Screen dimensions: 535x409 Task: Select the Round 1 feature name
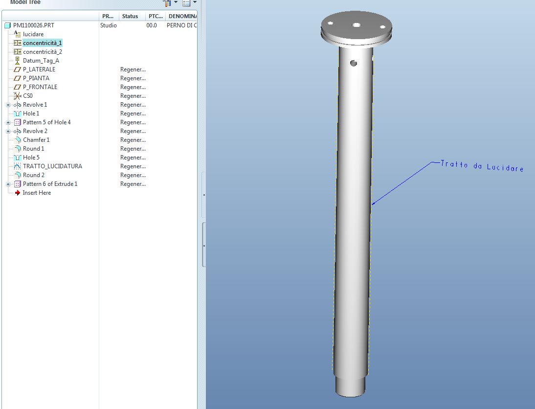pyautogui.click(x=33, y=149)
